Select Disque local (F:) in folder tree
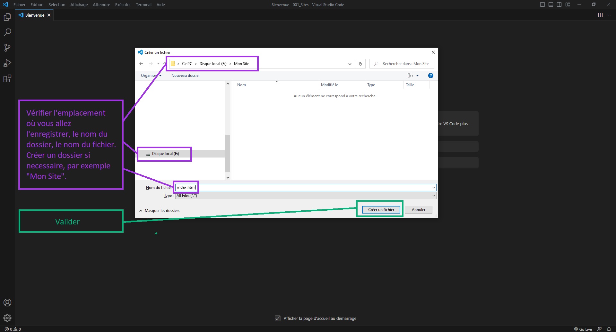This screenshot has width=616, height=332. tap(165, 154)
